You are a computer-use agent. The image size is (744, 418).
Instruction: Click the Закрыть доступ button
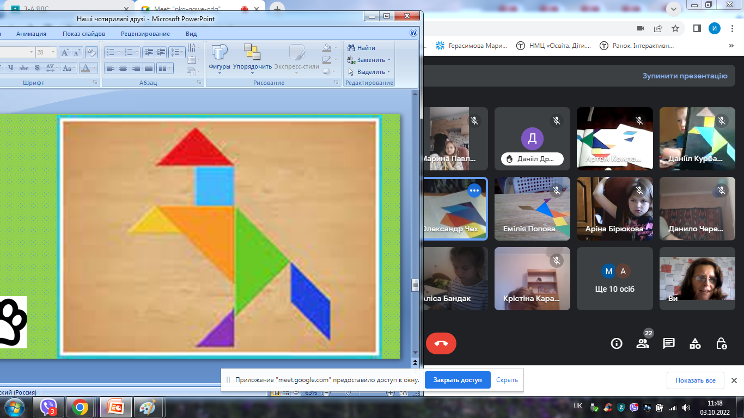[x=458, y=380]
